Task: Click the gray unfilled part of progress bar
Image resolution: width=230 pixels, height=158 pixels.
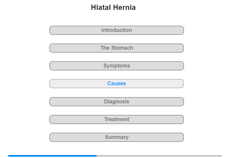Action: click(159, 156)
